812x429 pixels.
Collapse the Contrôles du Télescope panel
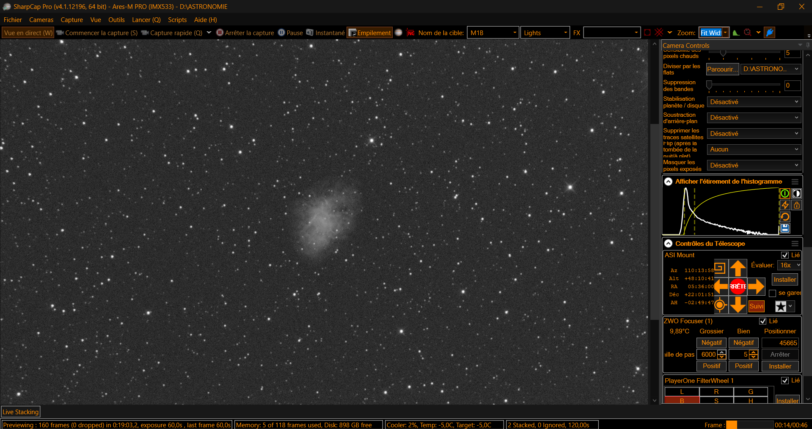pos(669,244)
